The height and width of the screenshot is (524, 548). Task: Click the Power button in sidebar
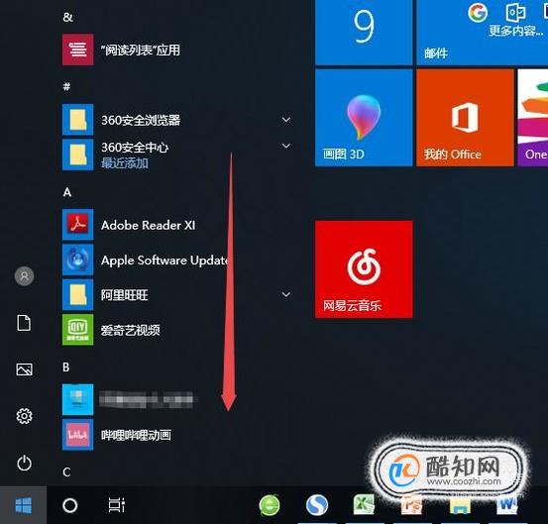24,464
